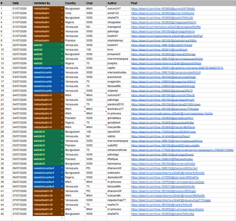Expand mahadisalim-II dropdown in row 20

point(62,95)
